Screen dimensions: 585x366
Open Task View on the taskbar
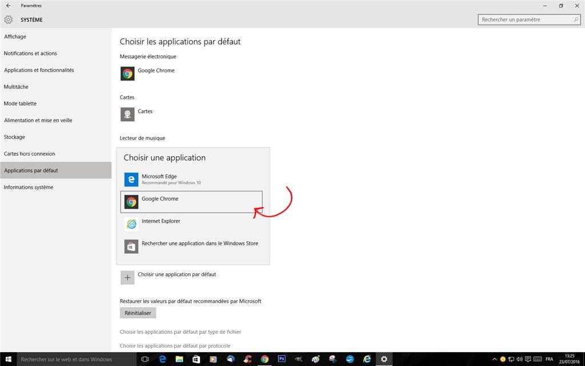pos(145,359)
